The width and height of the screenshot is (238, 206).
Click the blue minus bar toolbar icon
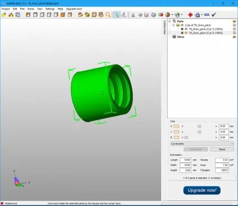coord(207,15)
